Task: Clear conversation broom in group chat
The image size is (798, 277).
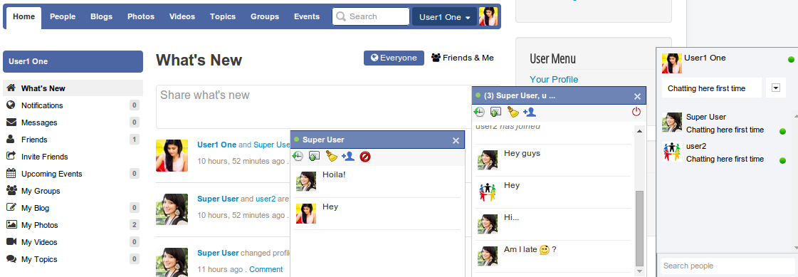Action: pyautogui.click(x=513, y=112)
